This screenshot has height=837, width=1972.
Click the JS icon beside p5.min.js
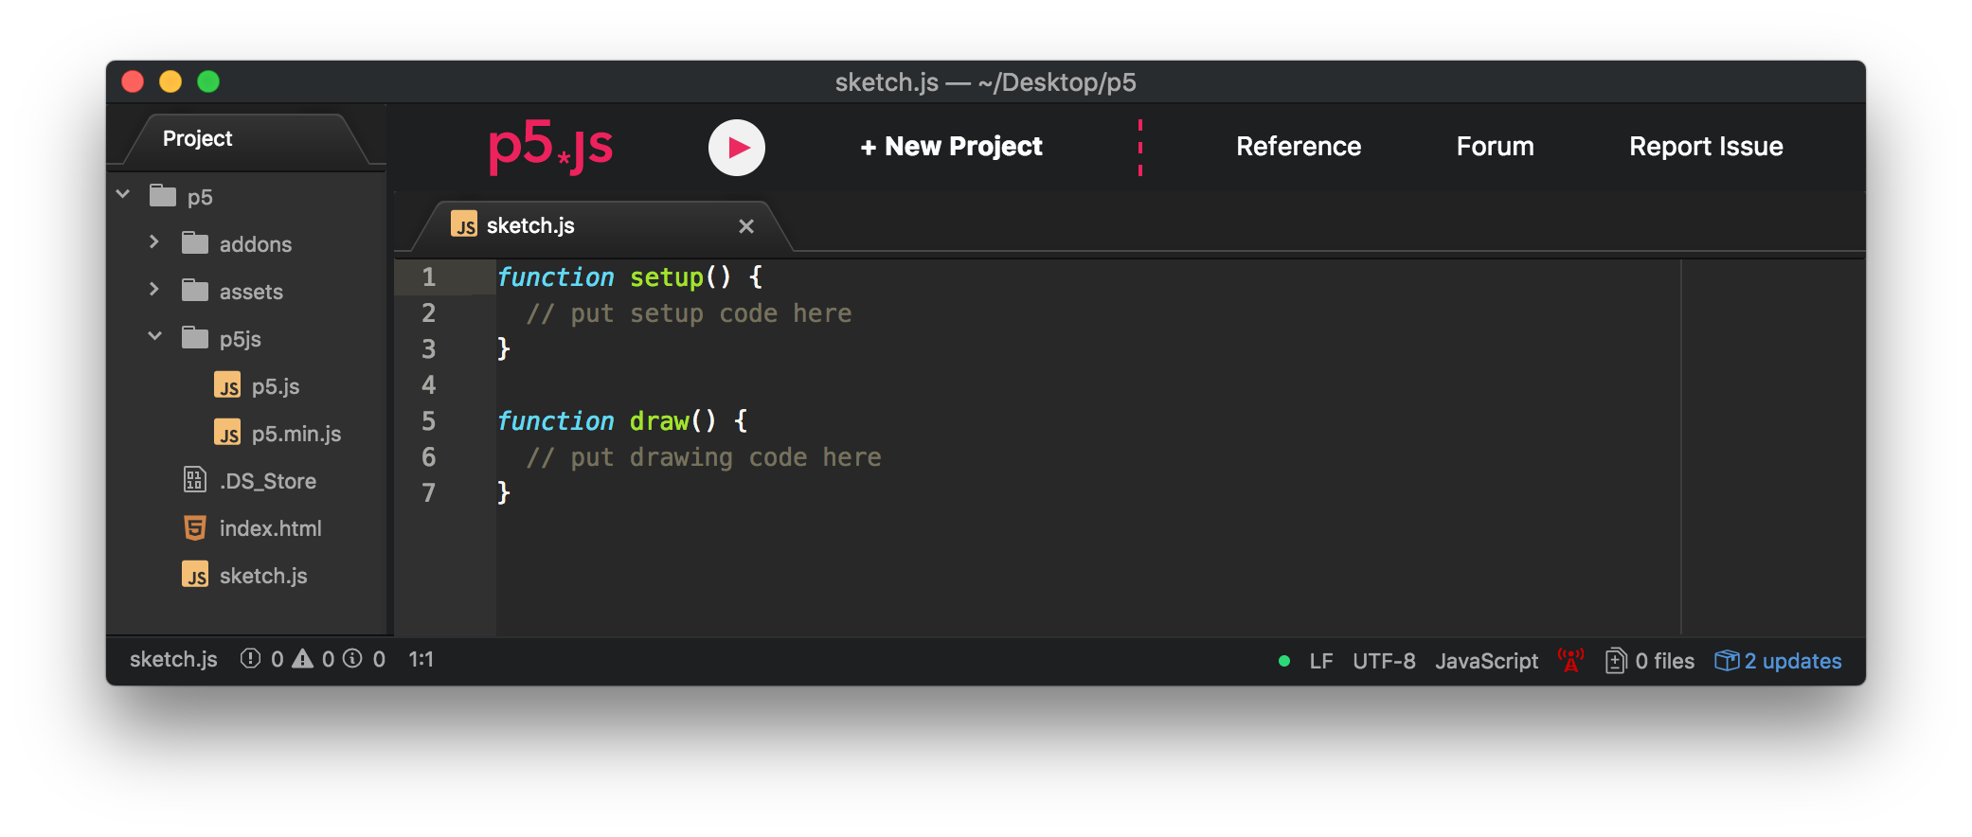pyautogui.click(x=227, y=433)
